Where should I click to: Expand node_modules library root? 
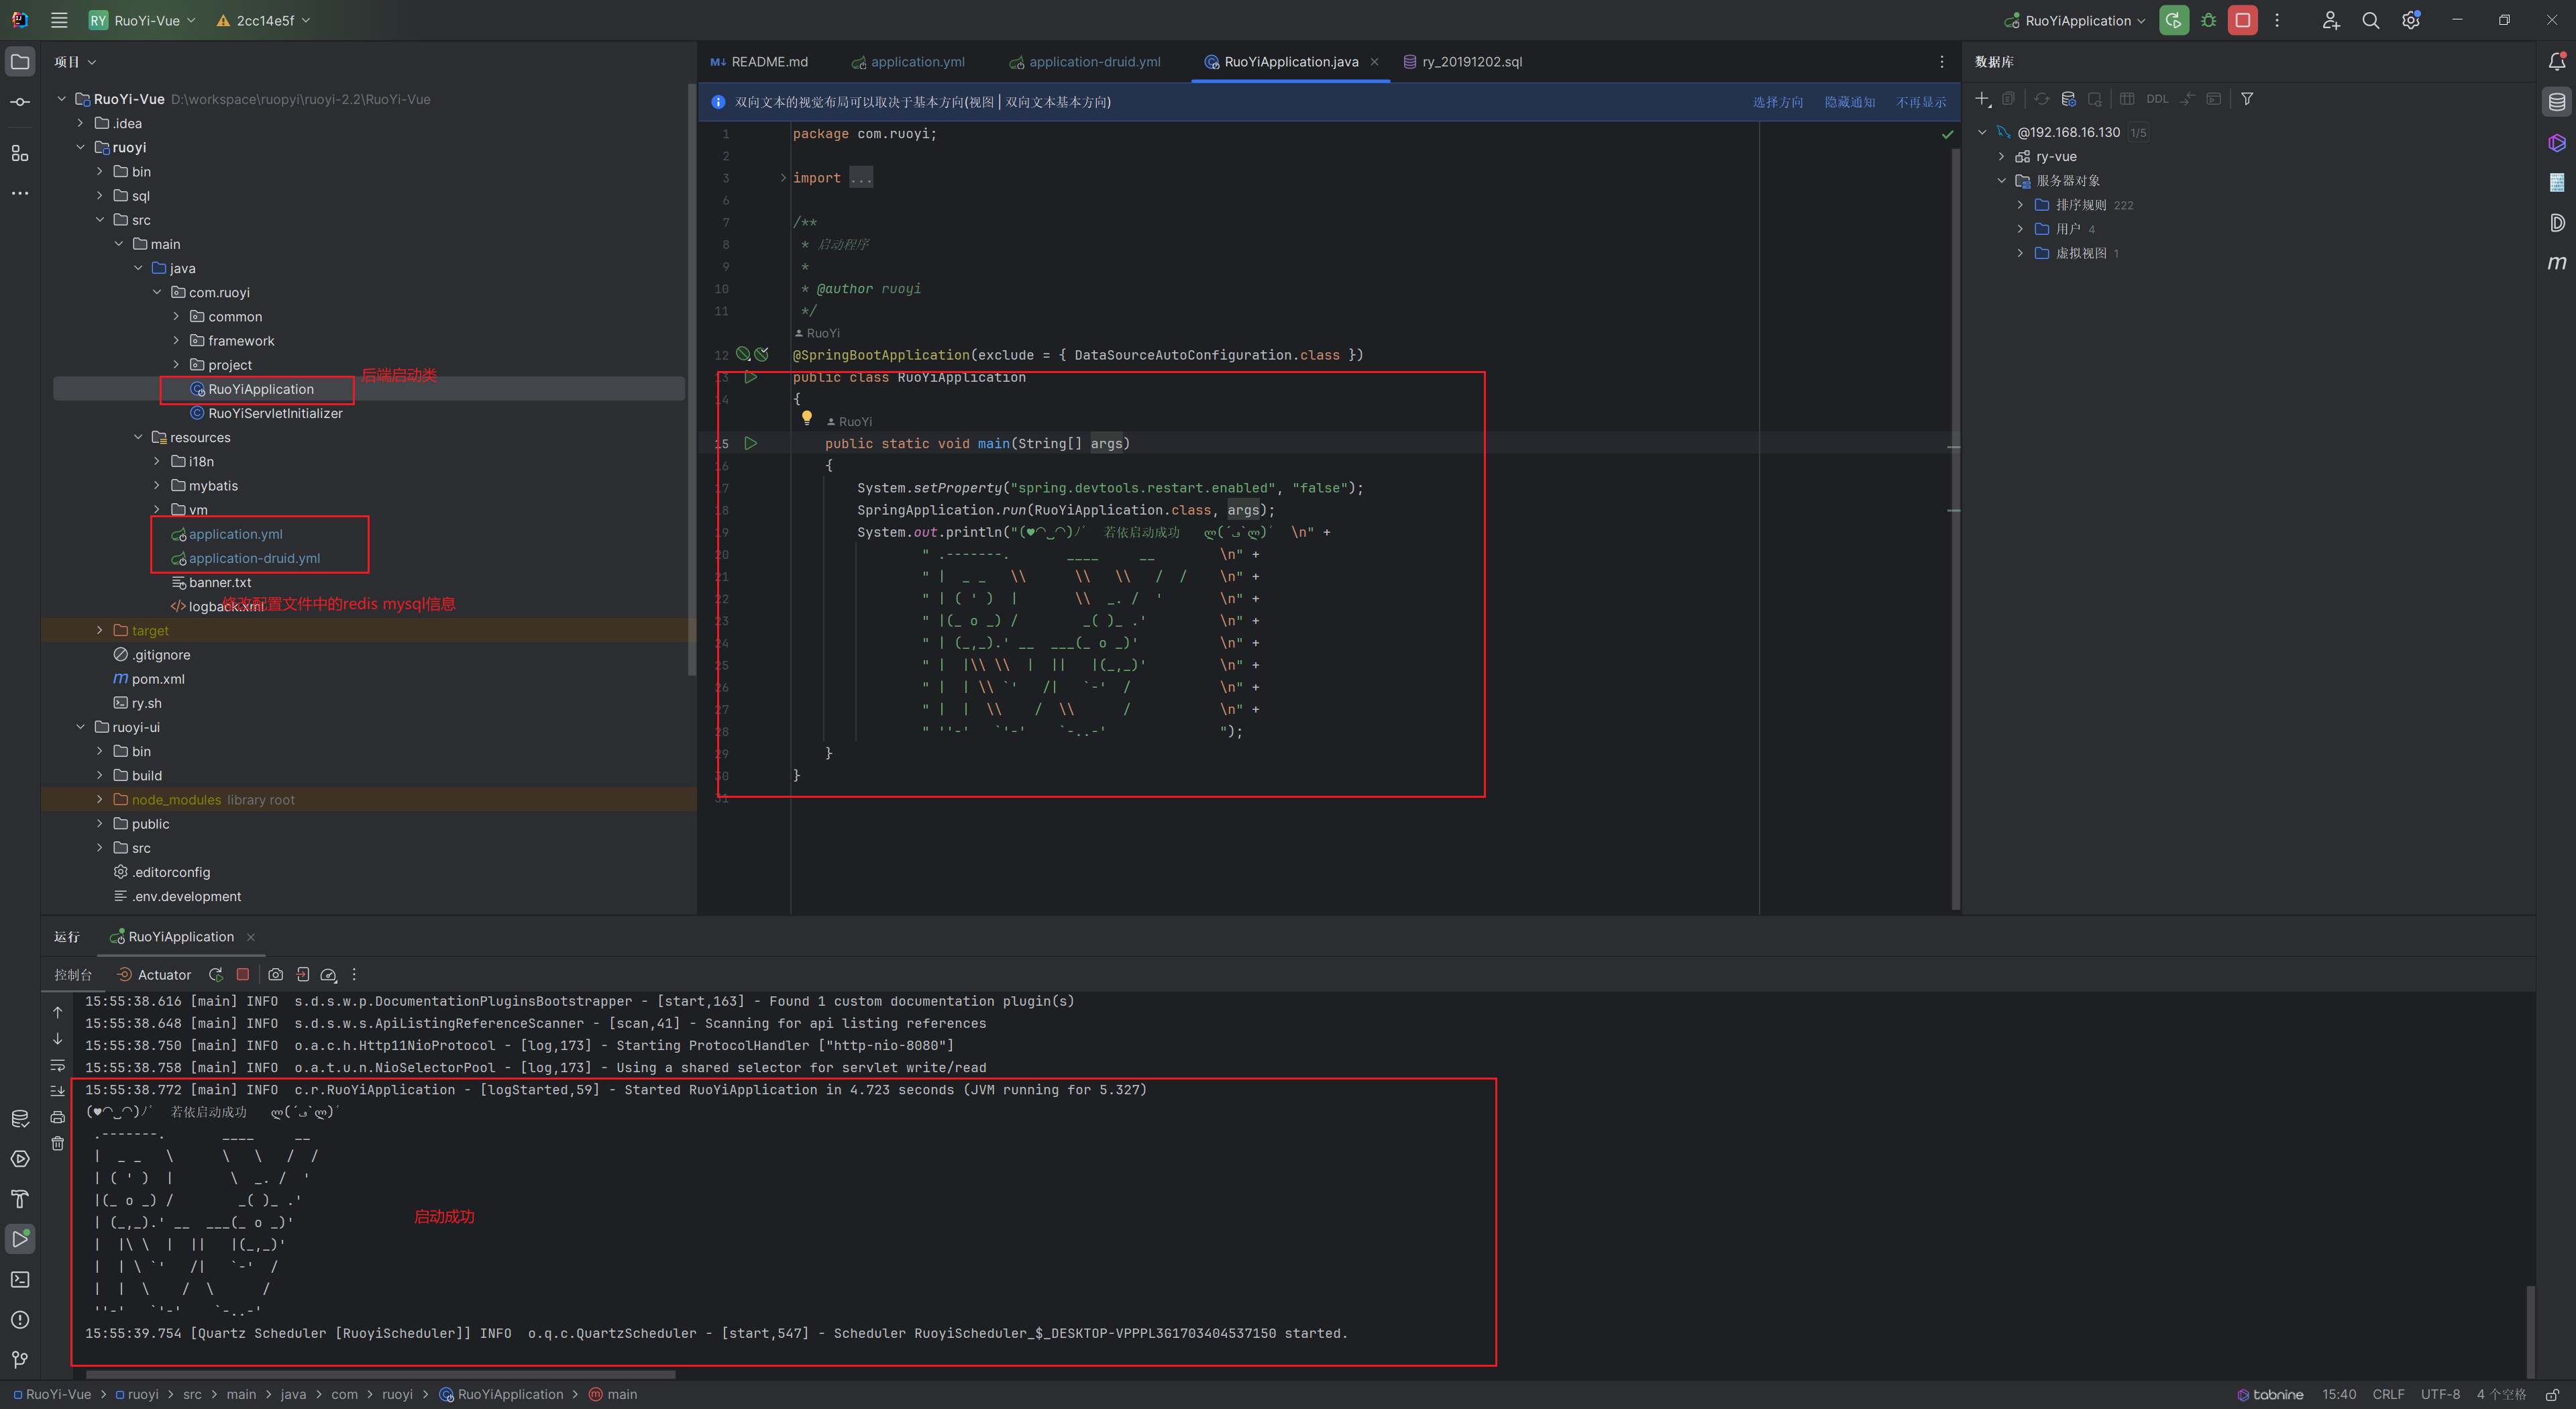click(100, 799)
